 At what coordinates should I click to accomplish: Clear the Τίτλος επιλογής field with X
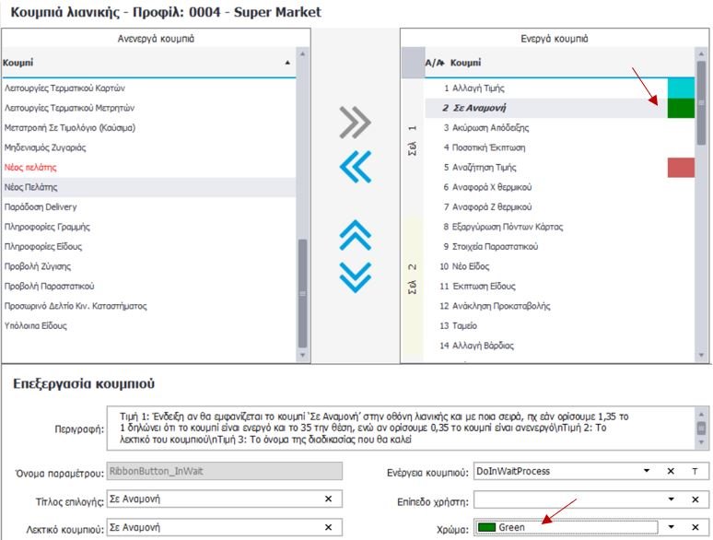tap(329, 499)
